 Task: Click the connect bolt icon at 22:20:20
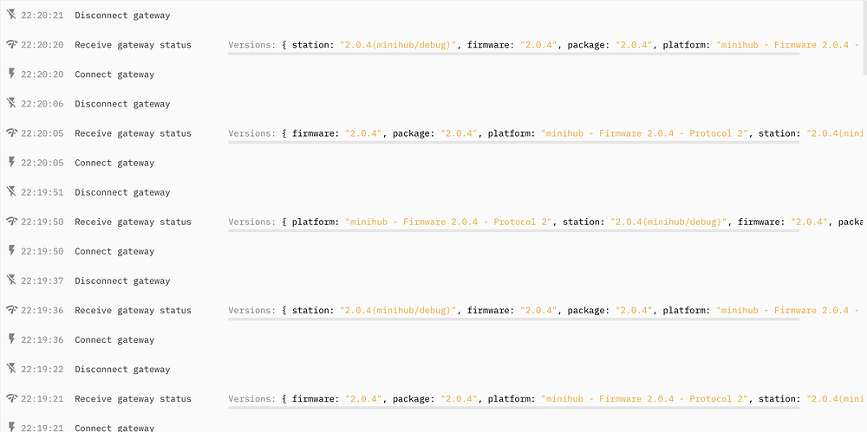point(11,74)
